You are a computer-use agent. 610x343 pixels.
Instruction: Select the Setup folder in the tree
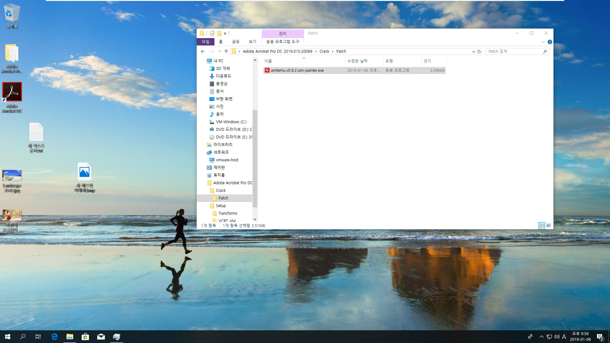(x=218, y=206)
